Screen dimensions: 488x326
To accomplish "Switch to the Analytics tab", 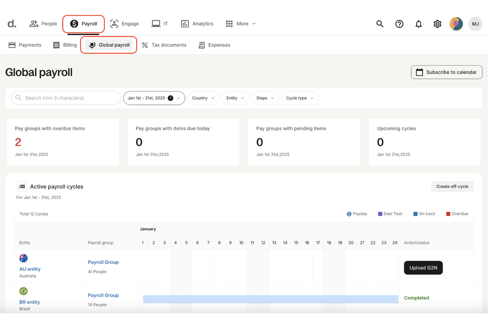I will click(x=197, y=23).
